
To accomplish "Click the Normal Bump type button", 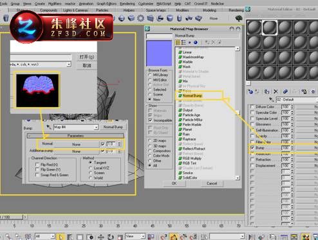I will [x=113, y=127].
